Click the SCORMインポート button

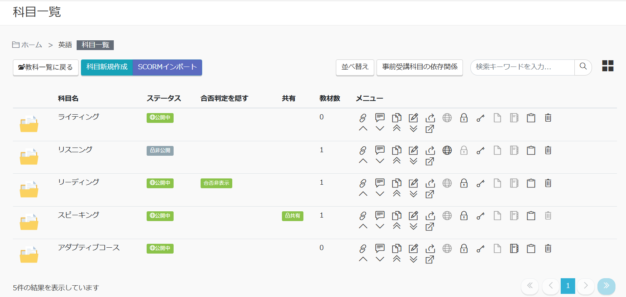pyautogui.click(x=167, y=67)
